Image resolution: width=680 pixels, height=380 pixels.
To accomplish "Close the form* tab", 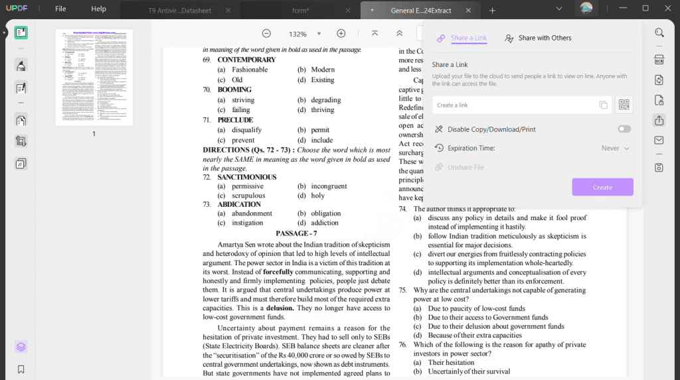I will click(x=348, y=11).
